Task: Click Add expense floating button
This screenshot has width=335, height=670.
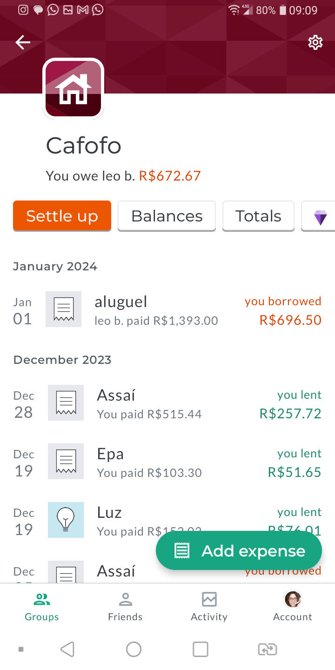Action: coord(239,551)
